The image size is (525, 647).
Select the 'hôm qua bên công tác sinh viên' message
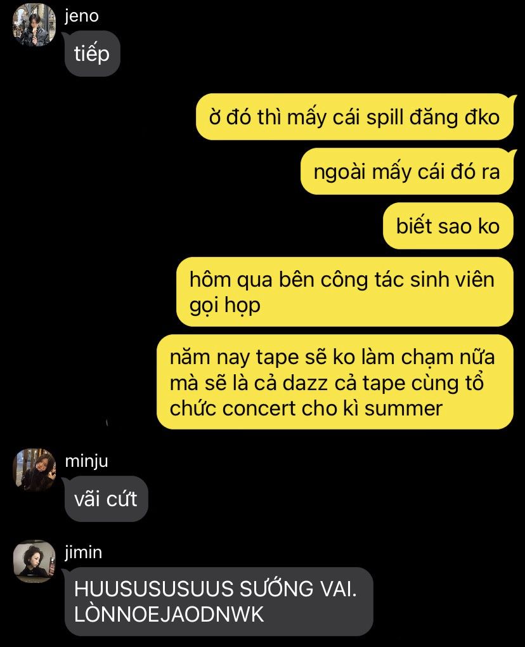click(344, 292)
